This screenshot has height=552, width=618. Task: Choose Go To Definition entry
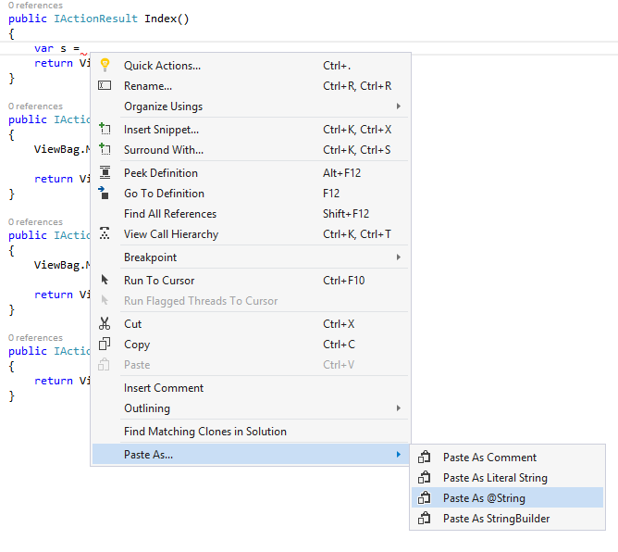pos(251,194)
